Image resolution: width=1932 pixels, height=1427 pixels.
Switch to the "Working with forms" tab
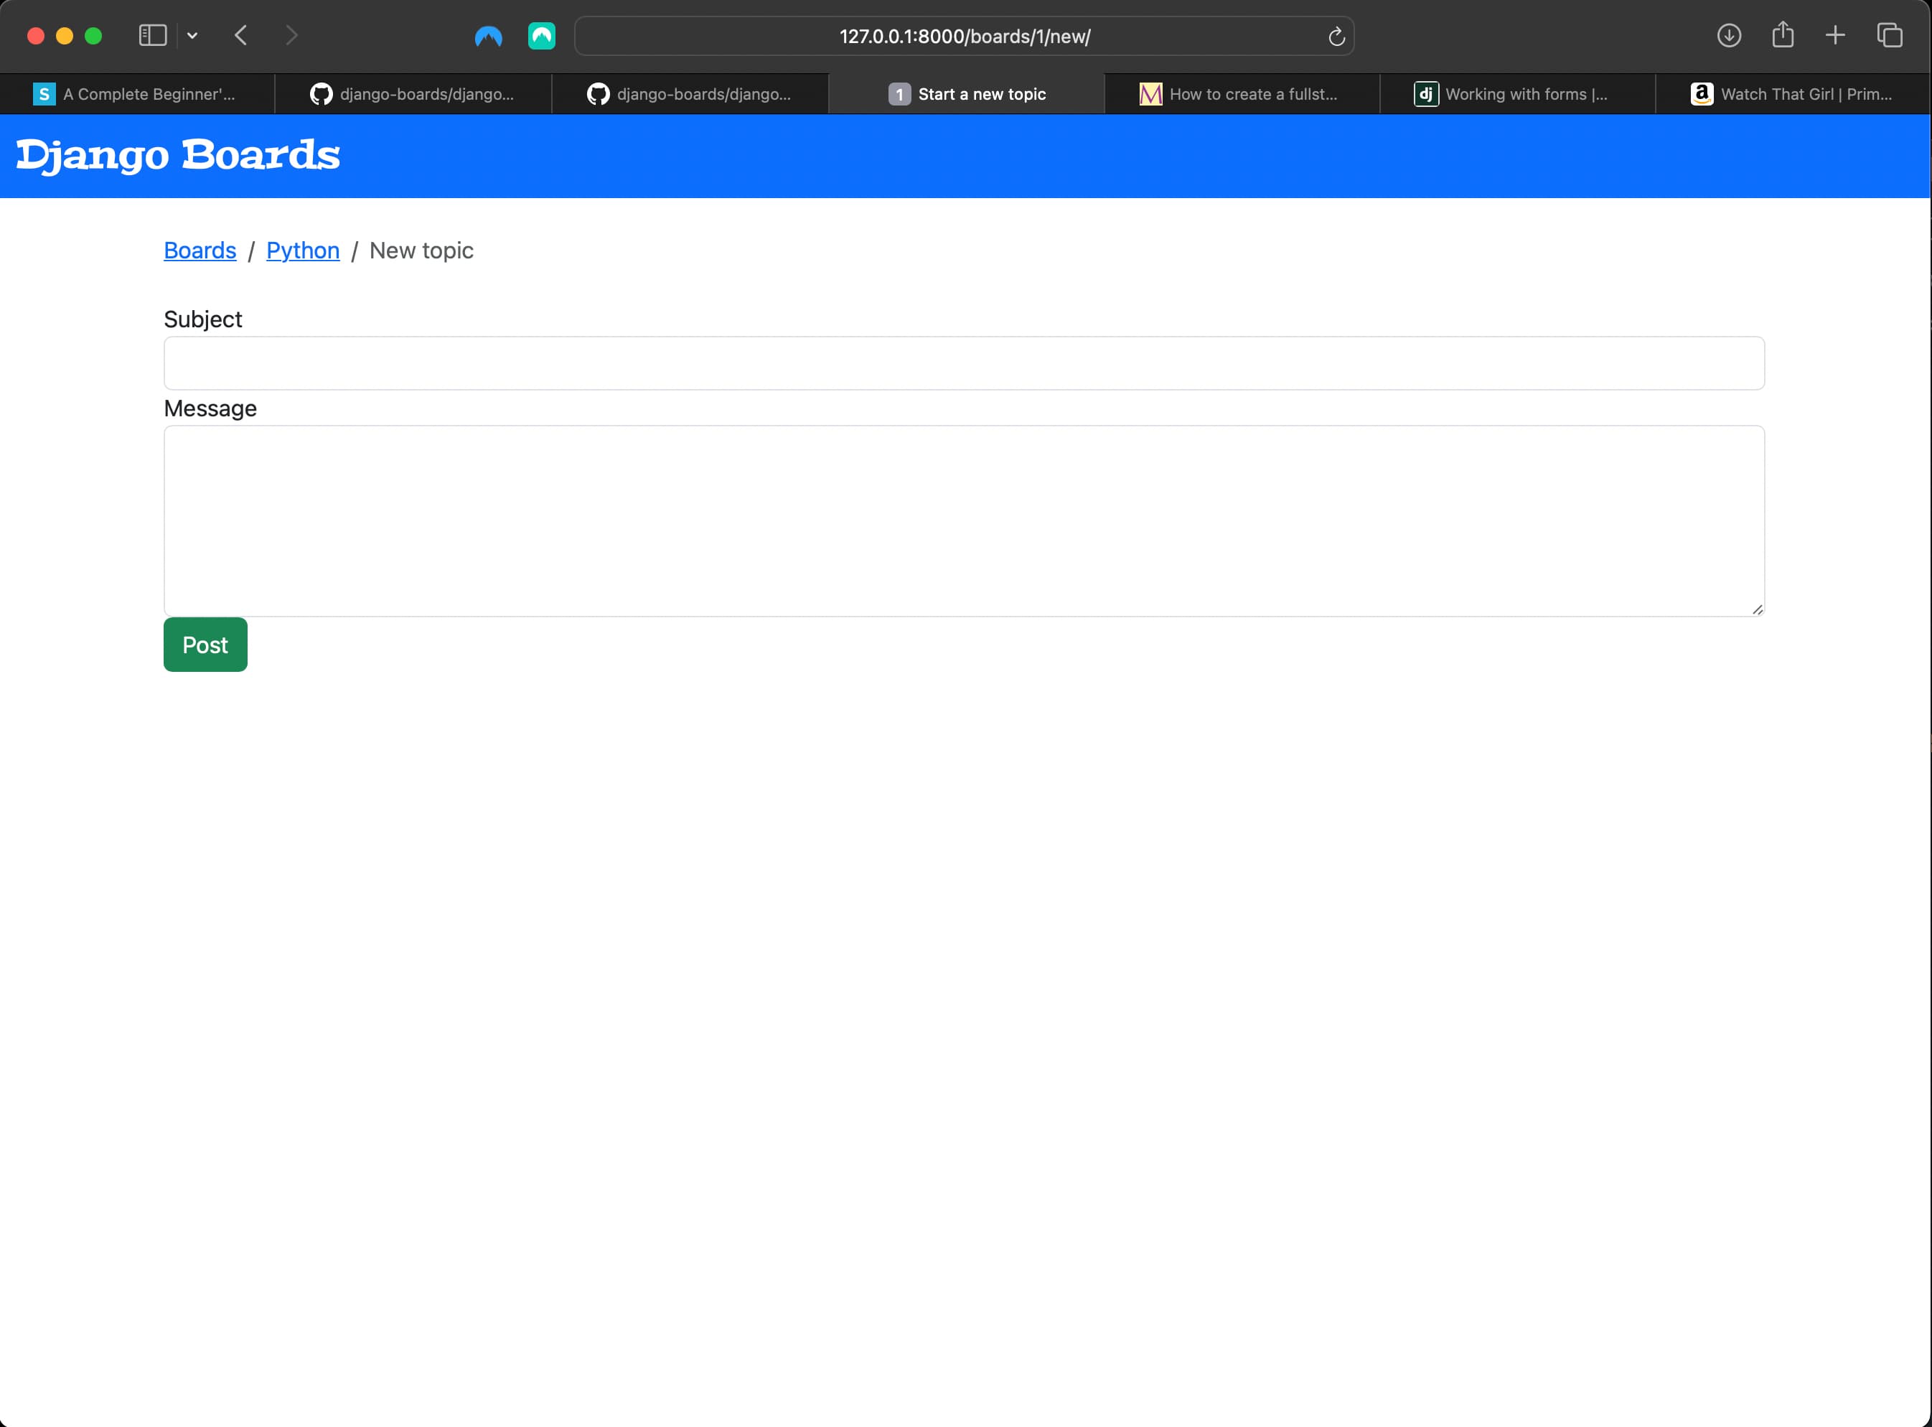click(1517, 94)
